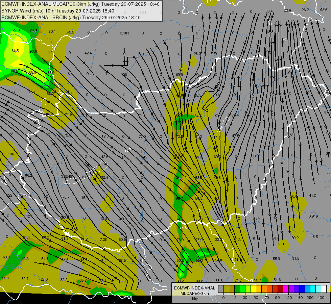Viewport: 331px width, 304px height.
Task: Click the legend tick label 120
Action: (x=288, y=298)
